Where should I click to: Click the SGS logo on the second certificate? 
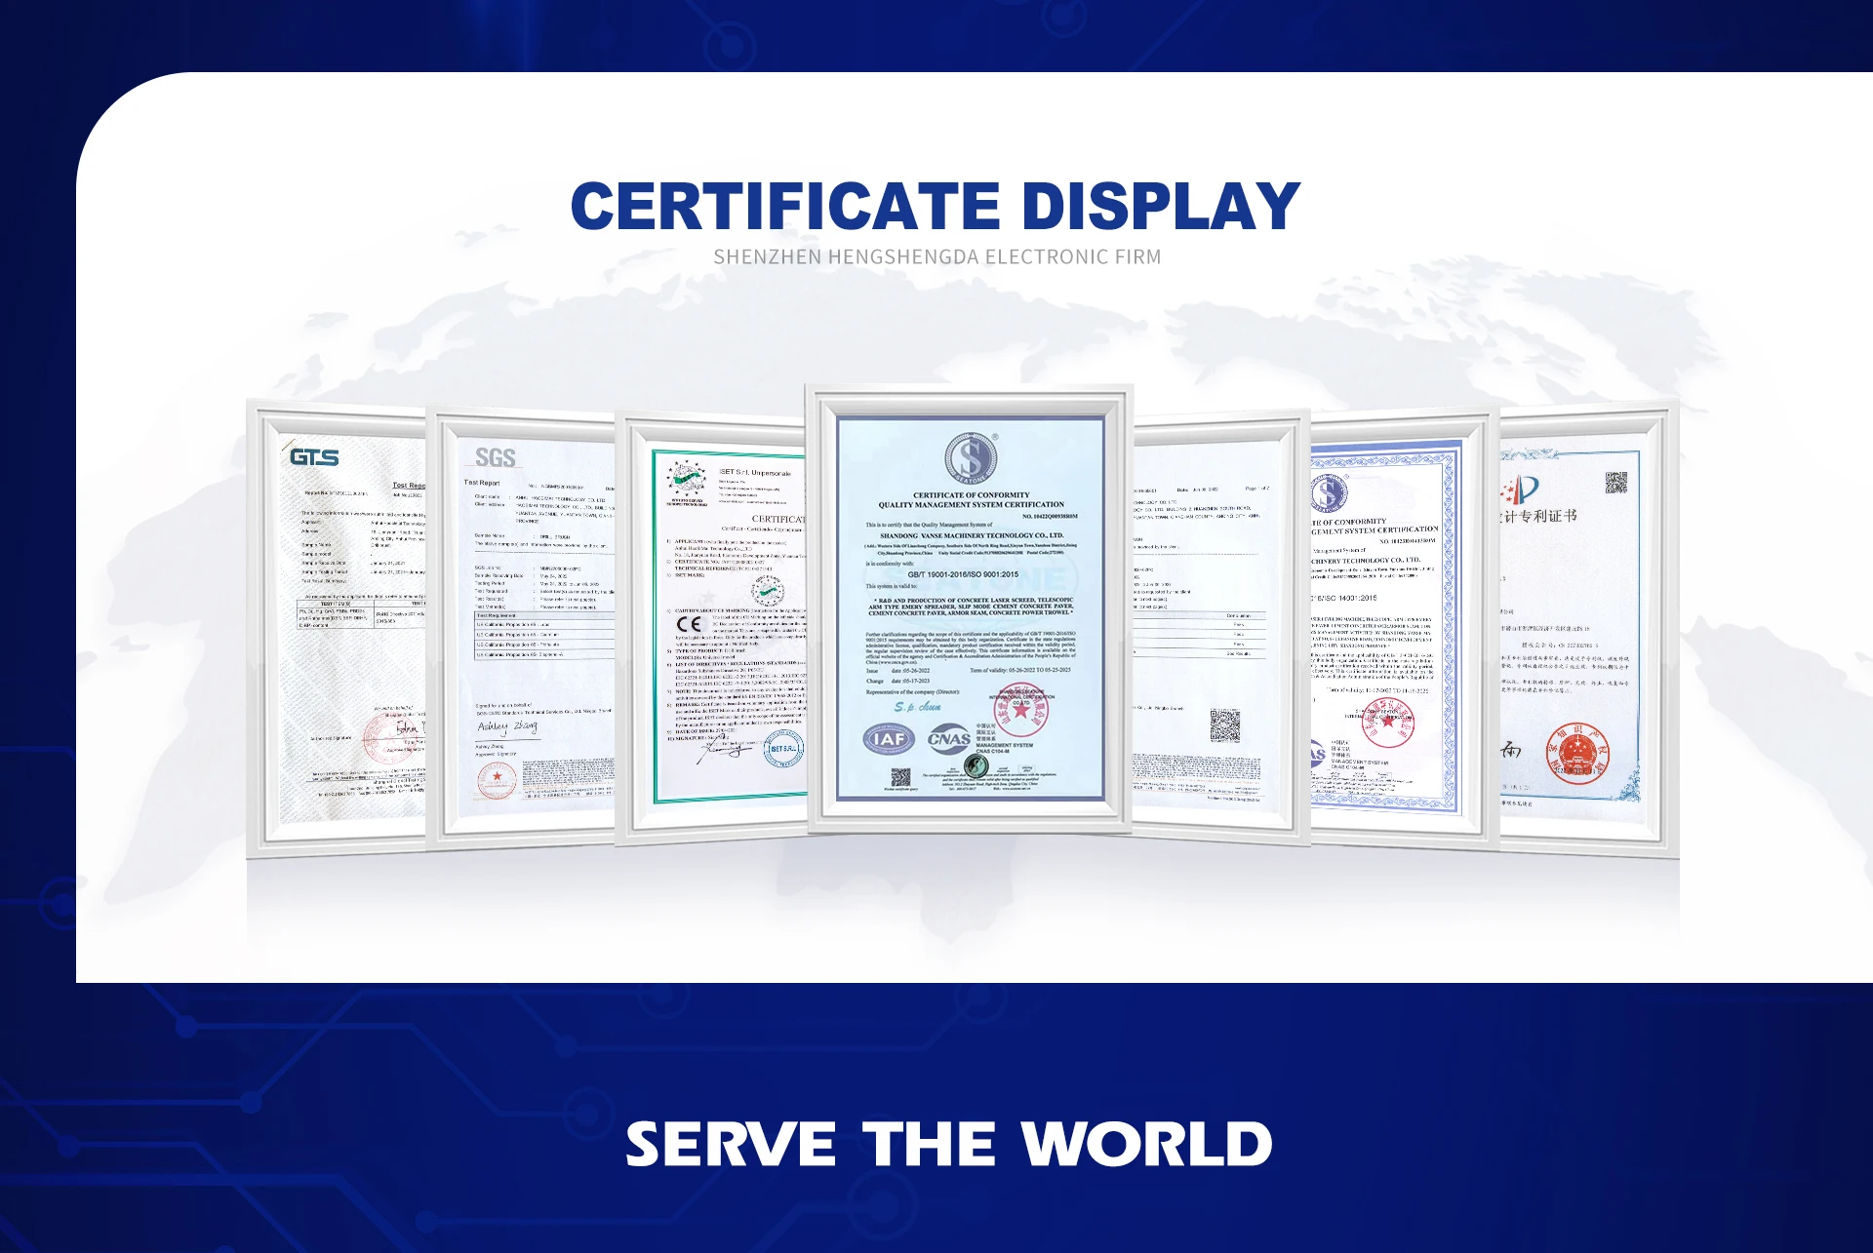tap(495, 457)
